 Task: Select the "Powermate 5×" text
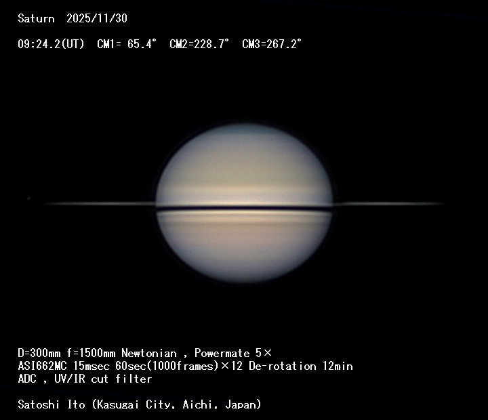pyautogui.click(x=232, y=353)
